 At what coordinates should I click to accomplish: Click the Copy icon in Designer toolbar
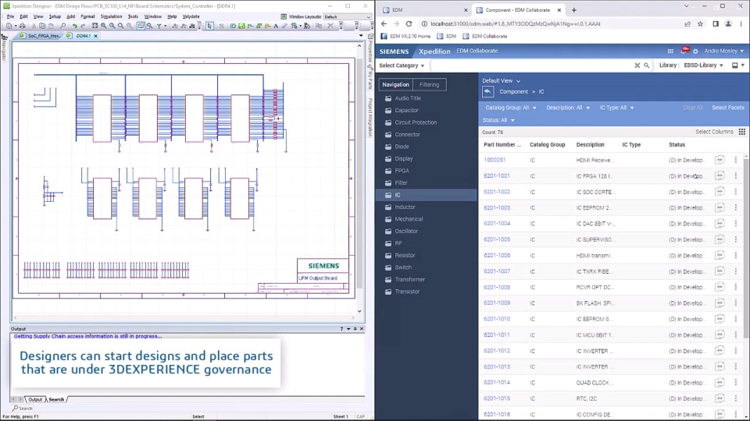(x=42, y=26)
